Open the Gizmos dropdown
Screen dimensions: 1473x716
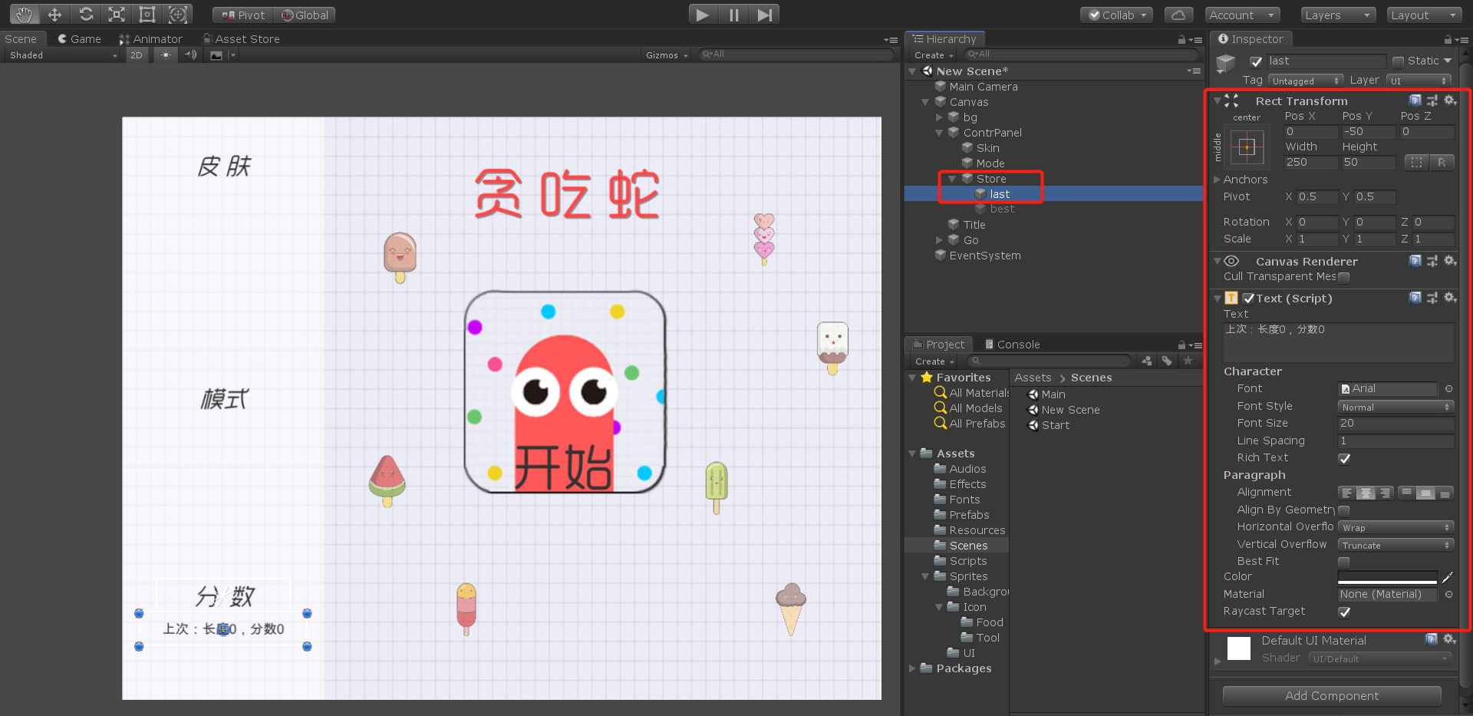(667, 55)
